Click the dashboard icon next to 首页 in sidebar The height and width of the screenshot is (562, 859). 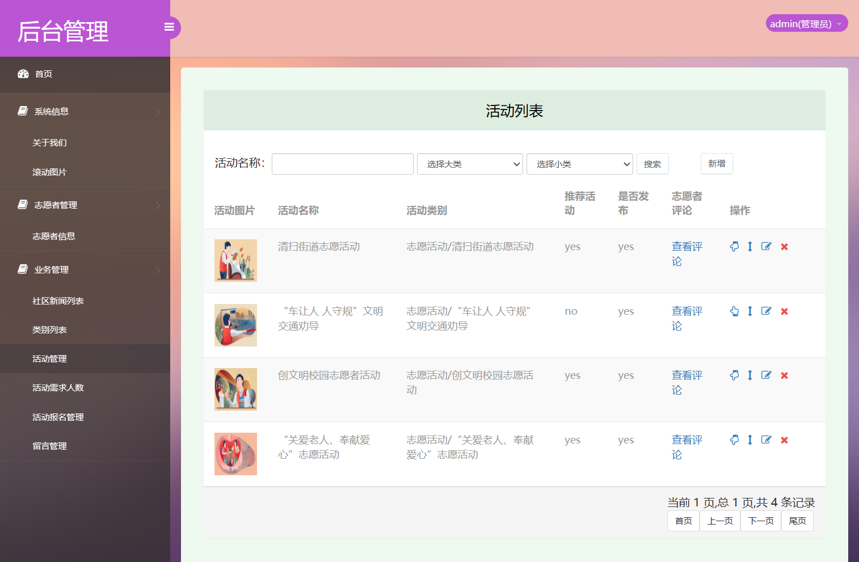tap(23, 74)
